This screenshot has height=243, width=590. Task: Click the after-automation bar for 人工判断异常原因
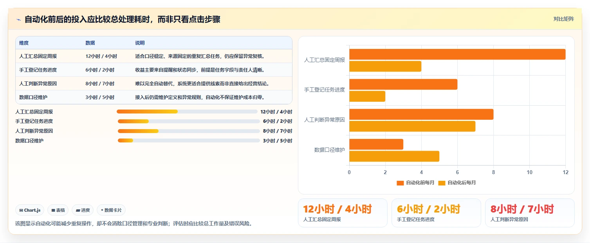click(x=412, y=126)
